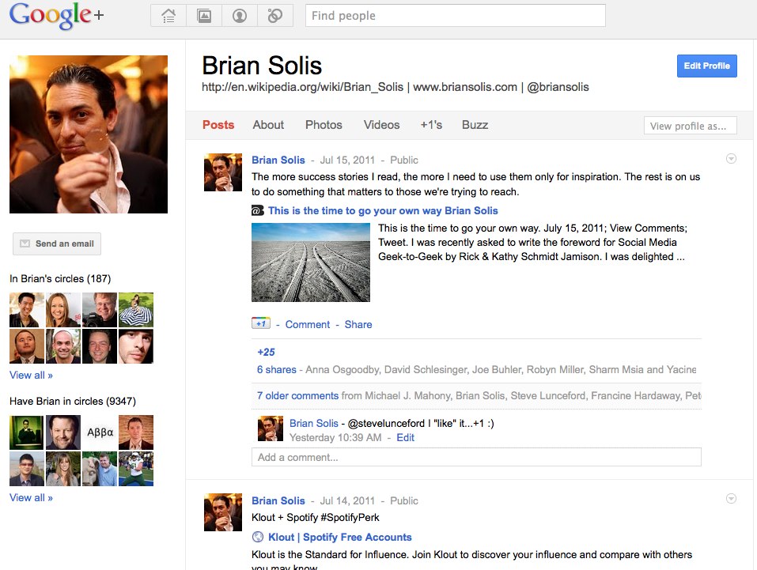The width and height of the screenshot is (757, 570).
Task: Open options dropdown for Jul 15 post
Action: click(732, 159)
